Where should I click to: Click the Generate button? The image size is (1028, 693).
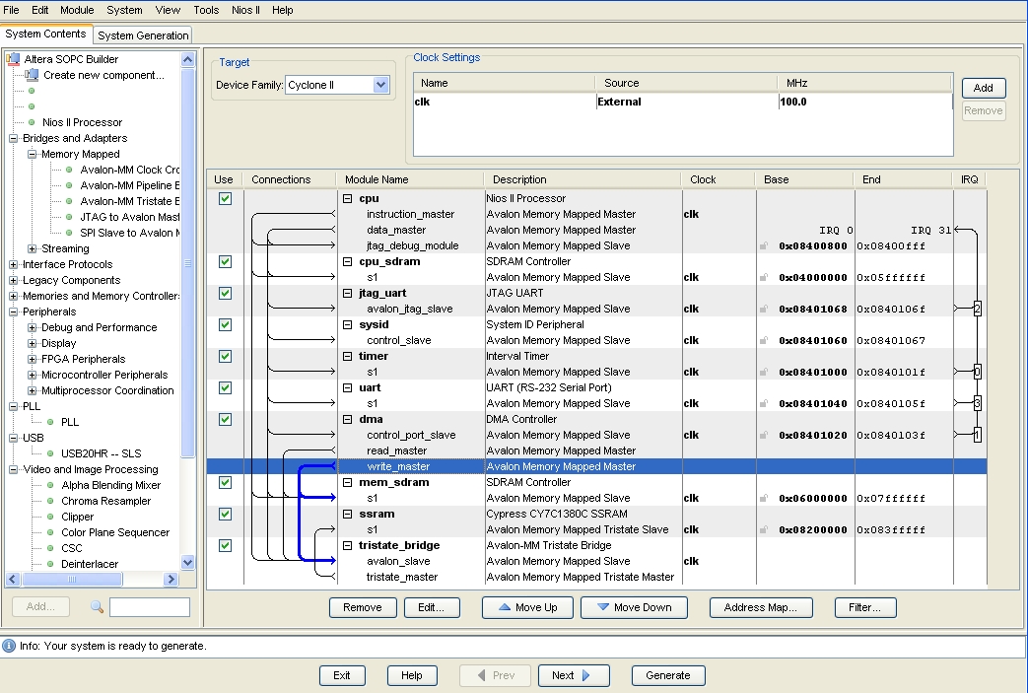pos(667,675)
